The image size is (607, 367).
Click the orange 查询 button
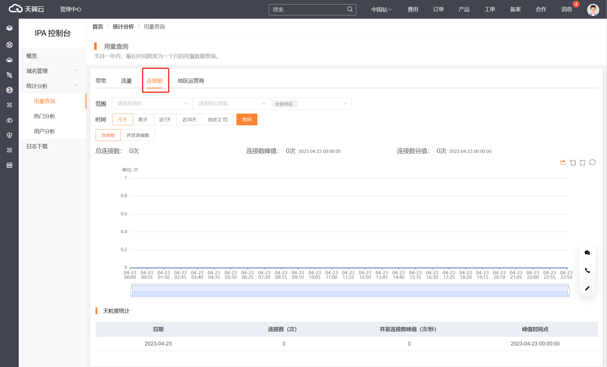tap(246, 120)
